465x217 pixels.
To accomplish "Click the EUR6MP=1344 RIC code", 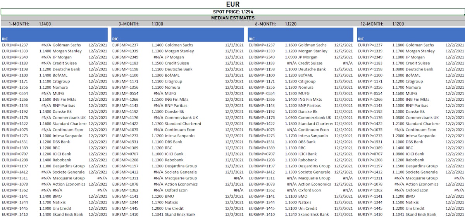I will pos(262,202).
